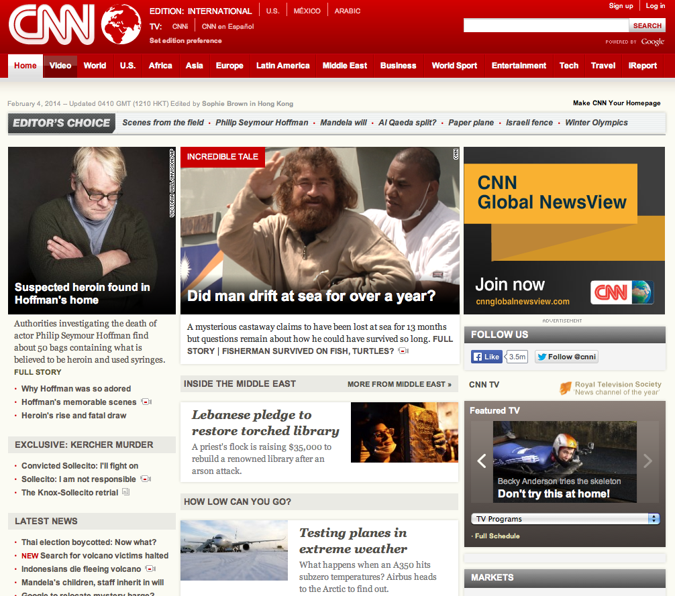Switch to U.S. edition
Image resolution: width=675 pixels, height=596 pixels.
(272, 11)
